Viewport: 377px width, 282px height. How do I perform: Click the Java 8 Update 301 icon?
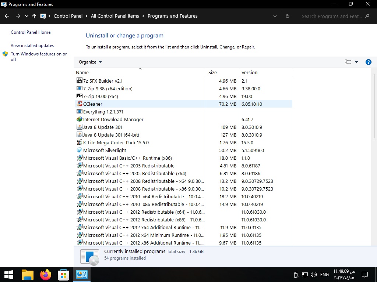coord(80,127)
